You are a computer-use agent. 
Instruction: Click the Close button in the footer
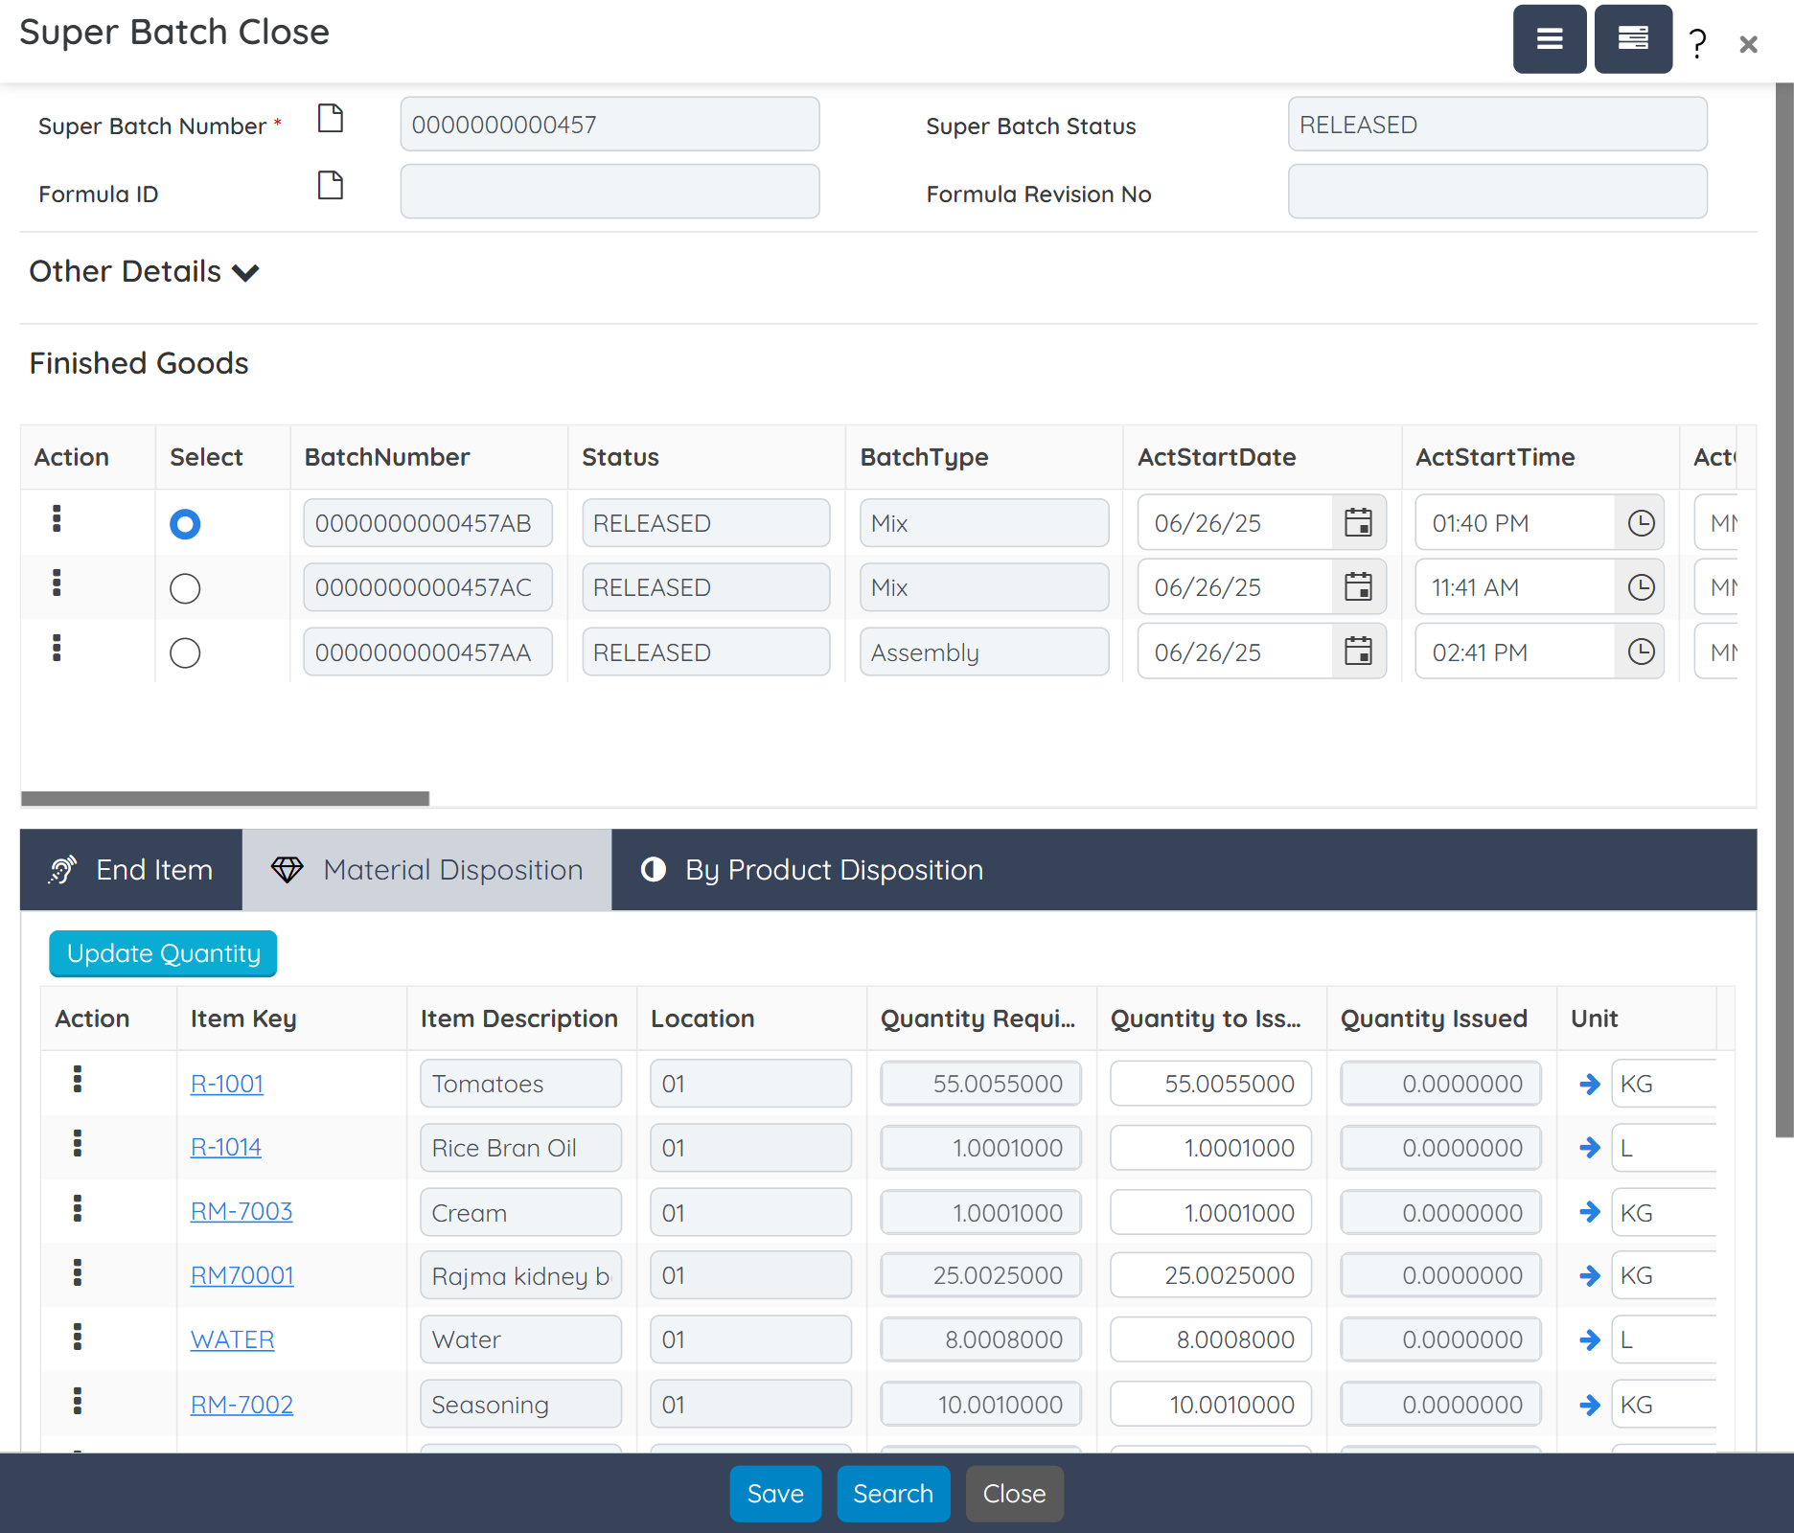(1014, 1494)
